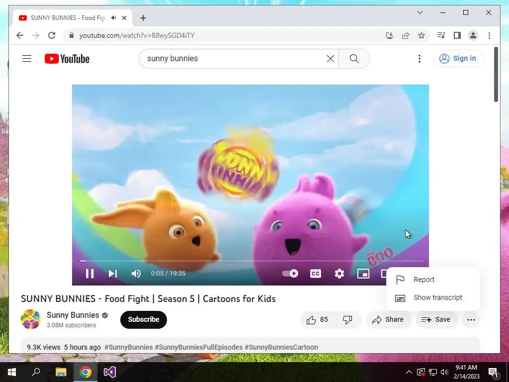Select the SUNNY BUNNIES browser tab
The image size is (509, 382).
click(x=73, y=18)
